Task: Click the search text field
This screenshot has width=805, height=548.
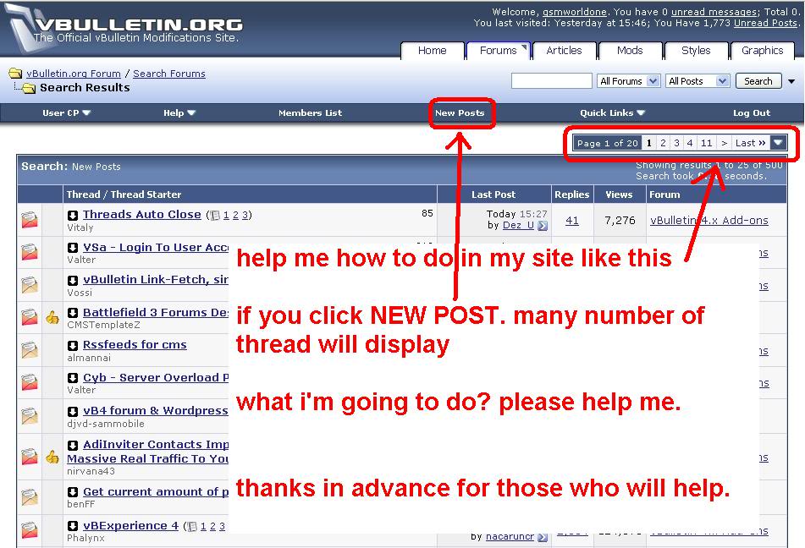Action: [552, 81]
